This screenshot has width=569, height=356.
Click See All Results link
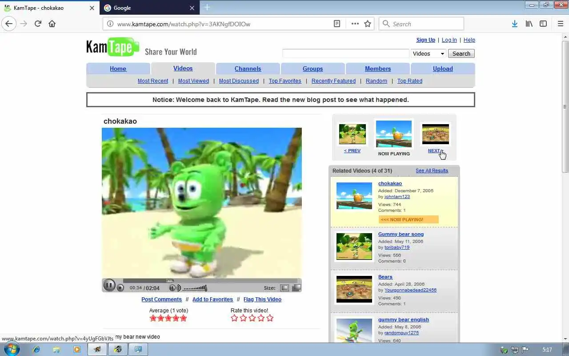(432, 170)
